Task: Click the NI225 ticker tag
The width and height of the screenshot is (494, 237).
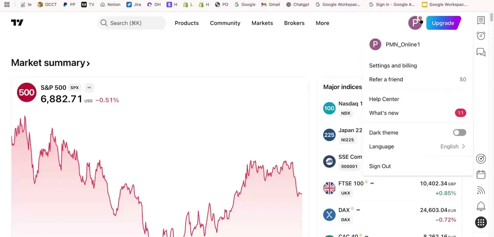Action: 347,140
